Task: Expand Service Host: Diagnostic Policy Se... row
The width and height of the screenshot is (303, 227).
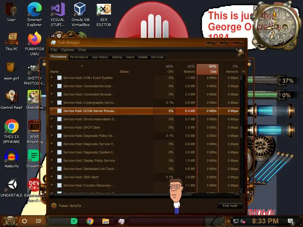Action: pyautogui.click(x=52, y=135)
